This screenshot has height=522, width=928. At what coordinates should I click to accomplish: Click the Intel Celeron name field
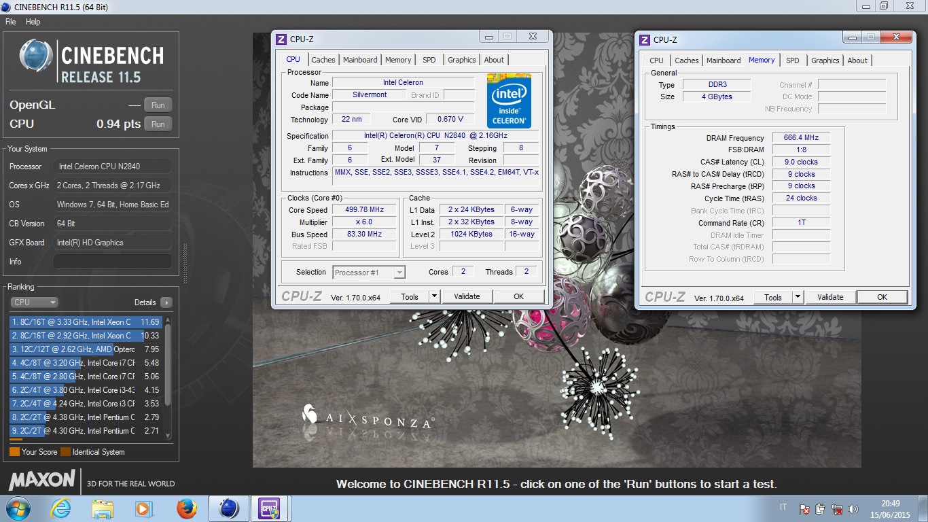(403, 83)
